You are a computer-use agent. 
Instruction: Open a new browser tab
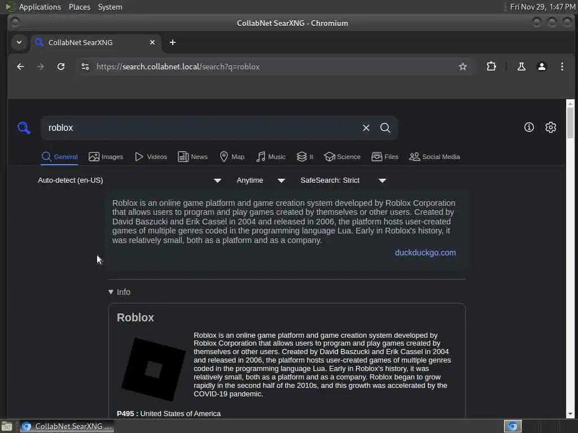click(x=173, y=42)
